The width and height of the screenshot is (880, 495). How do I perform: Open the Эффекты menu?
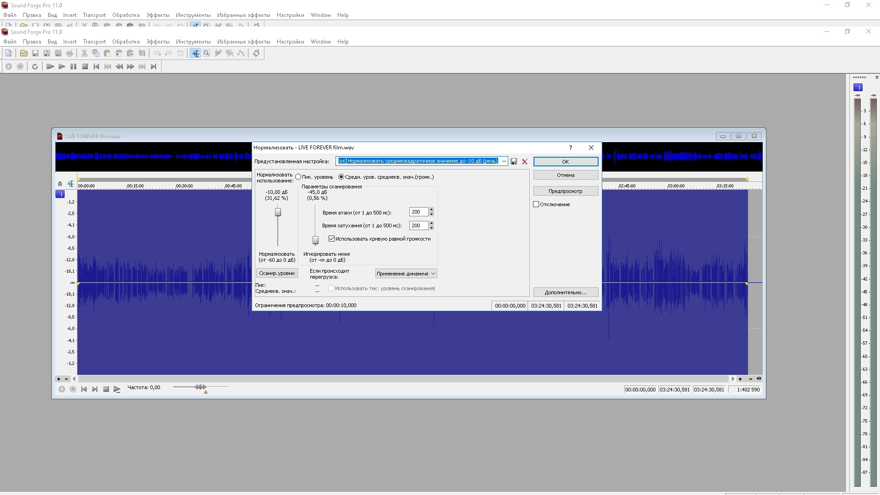tap(158, 42)
